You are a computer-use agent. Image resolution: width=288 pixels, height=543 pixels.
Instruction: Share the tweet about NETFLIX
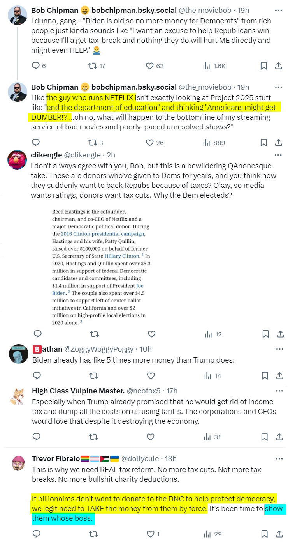point(279,143)
